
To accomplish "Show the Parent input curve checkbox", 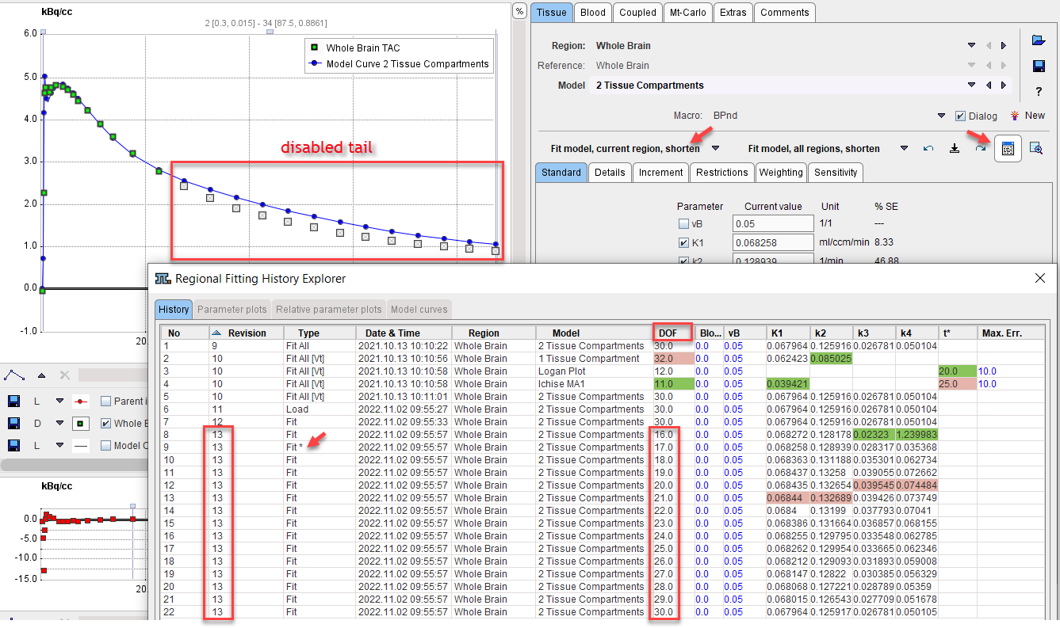I will (x=106, y=402).
